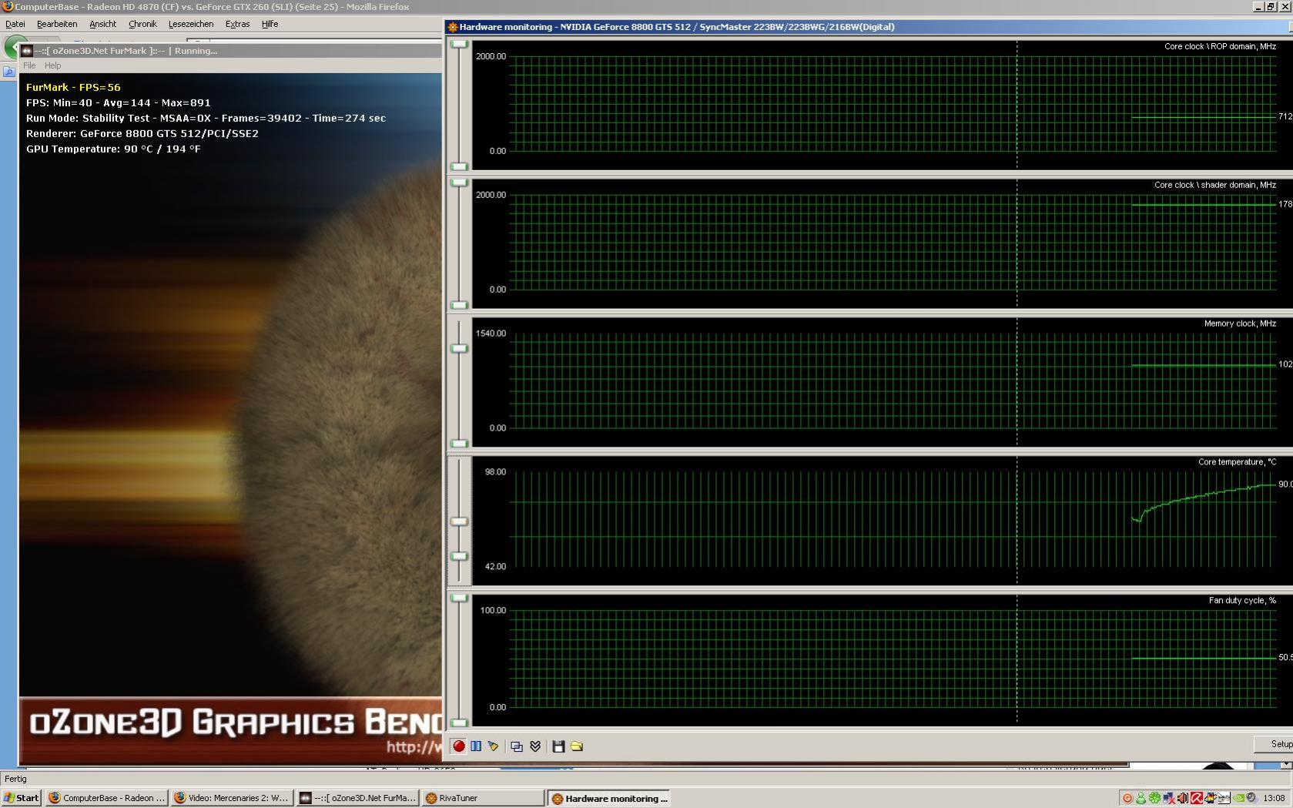Open the Extras menu in Firefox

click(237, 24)
